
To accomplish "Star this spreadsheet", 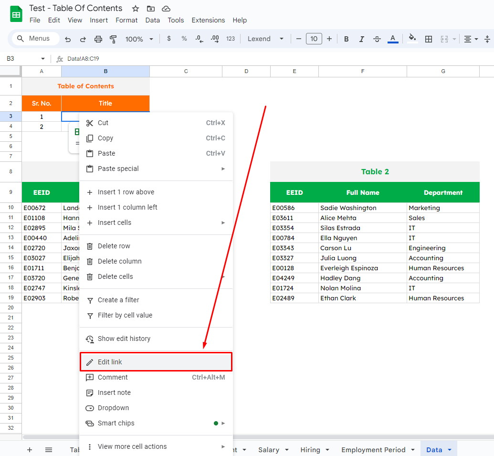I will tap(136, 9).
